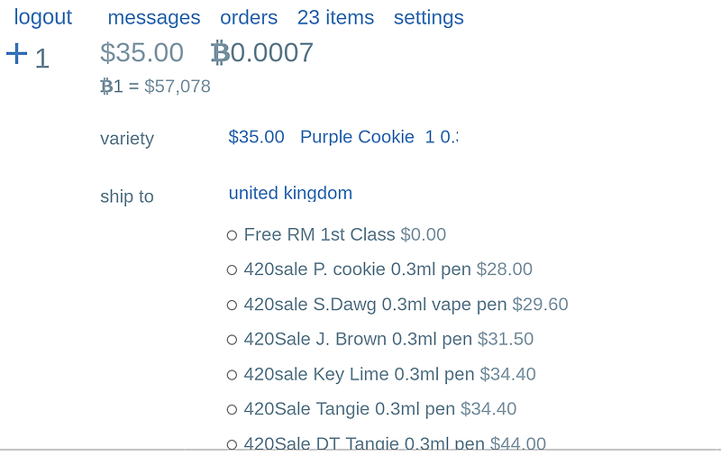Select Free RM 1st Class shipping
The width and height of the screenshot is (721, 465).
click(232, 235)
